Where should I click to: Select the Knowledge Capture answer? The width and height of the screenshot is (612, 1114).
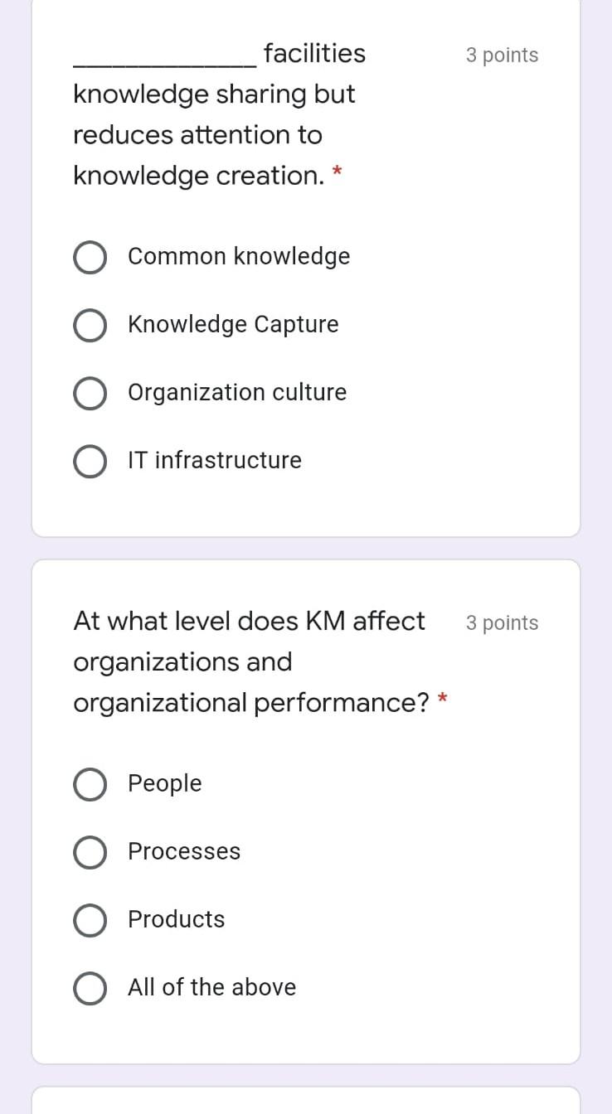click(x=90, y=325)
